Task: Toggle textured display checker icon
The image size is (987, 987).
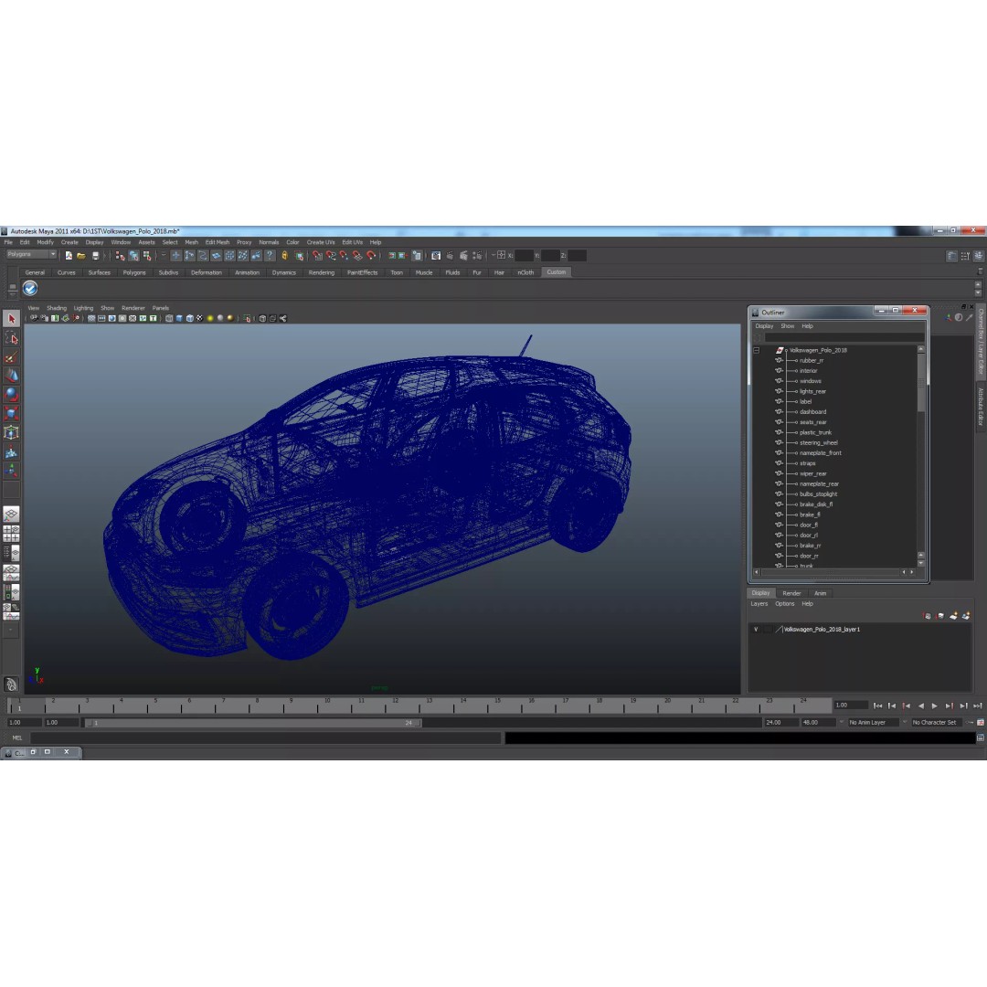Action: tap(199, 319)
